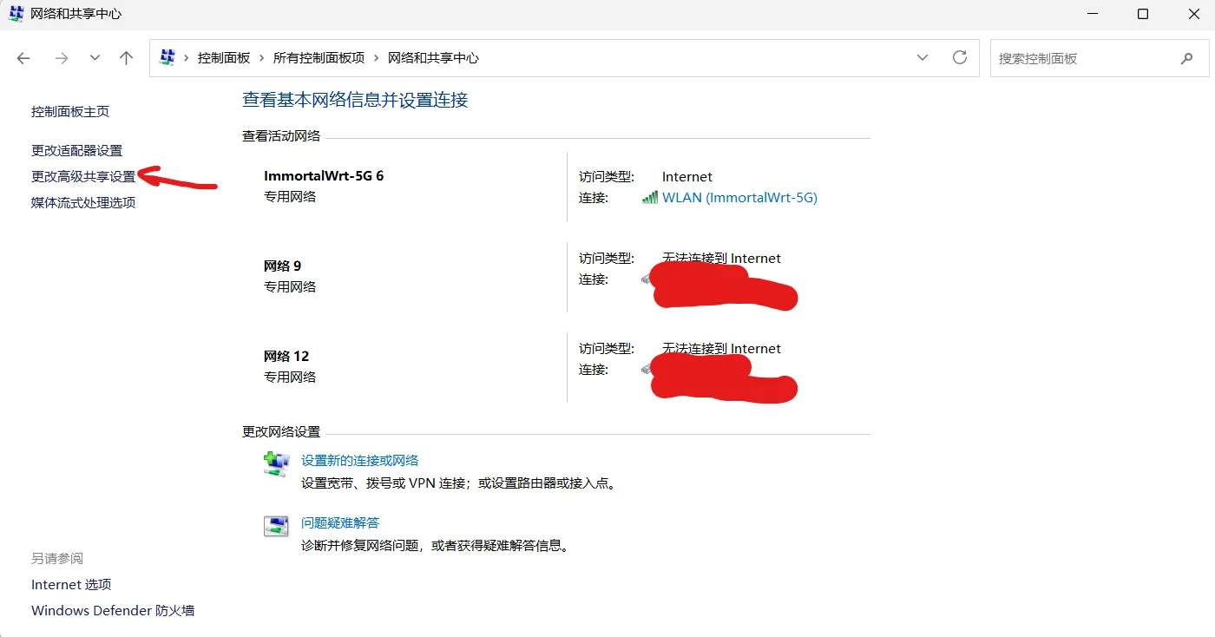1215x637 pixels.
Task: Click the WLAN signal strength icon
Action: click(x=650, y=198)
